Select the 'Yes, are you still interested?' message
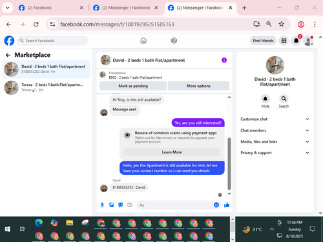The width and height of the screenshot is (323, 242). pyautogui.click(x=198, y=123)
